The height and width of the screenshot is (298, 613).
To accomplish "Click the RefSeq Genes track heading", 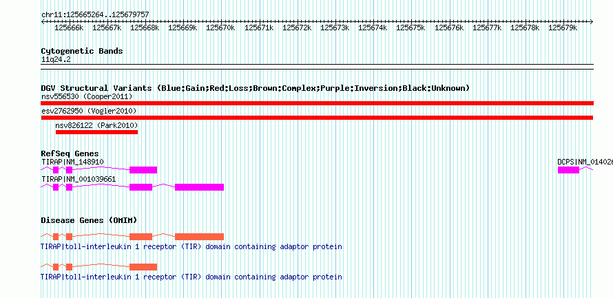I will tap(70, 154).
